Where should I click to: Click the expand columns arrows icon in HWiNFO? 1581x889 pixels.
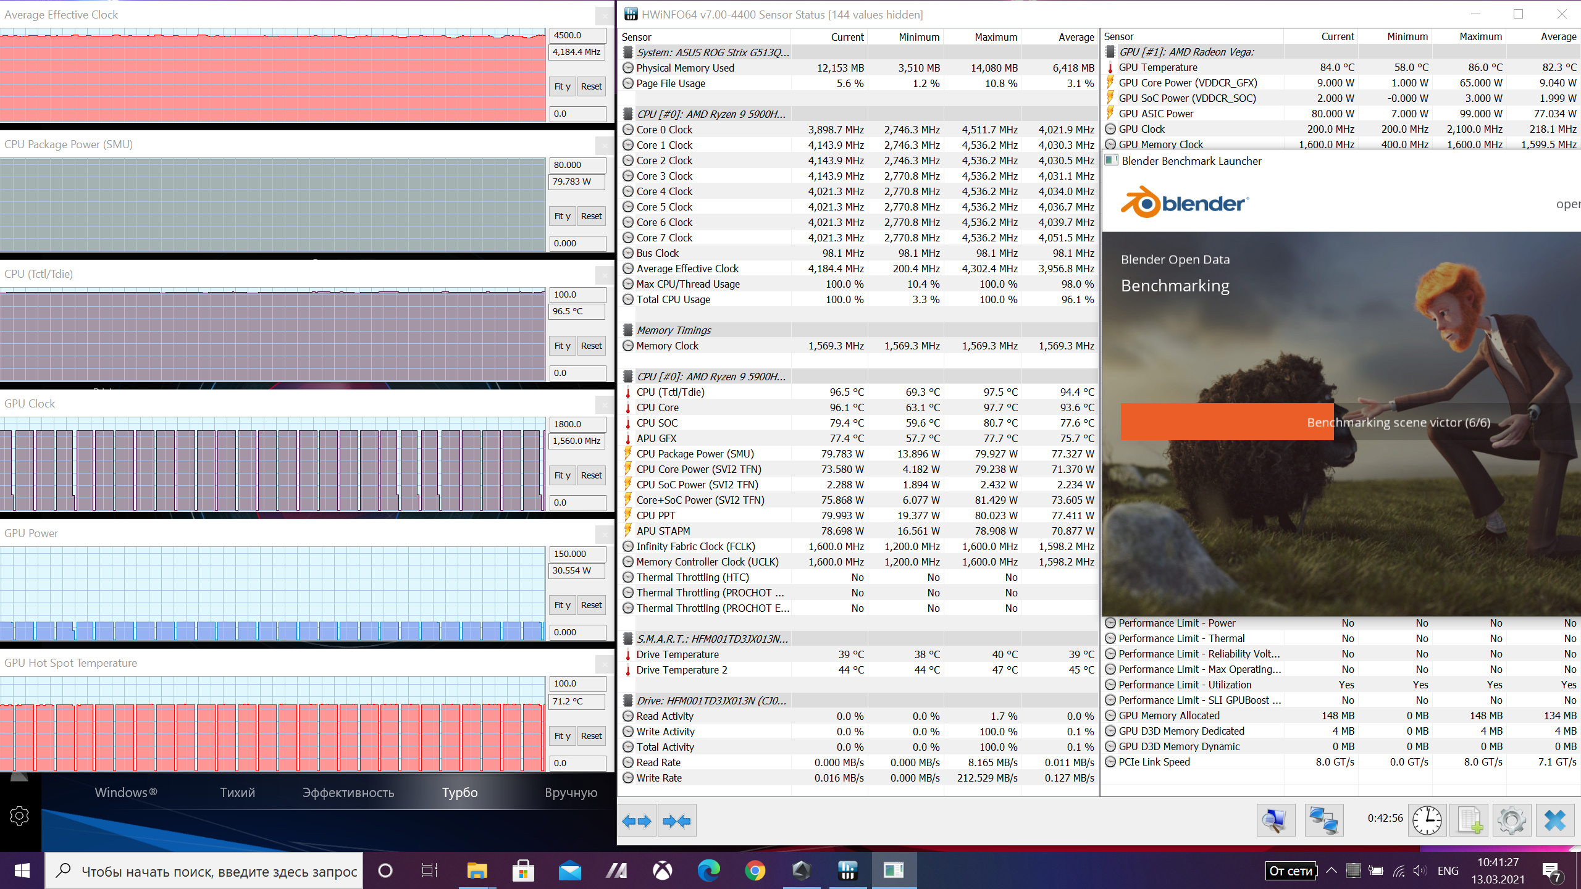pos(637,820)
